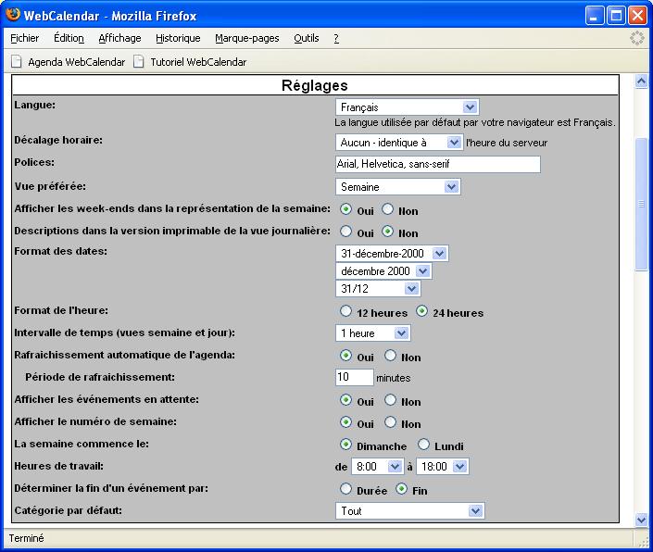Image resolution: width=653 pixels, height=552 pixels.
Task: Open the Outils menu
Action: (306, 38)
